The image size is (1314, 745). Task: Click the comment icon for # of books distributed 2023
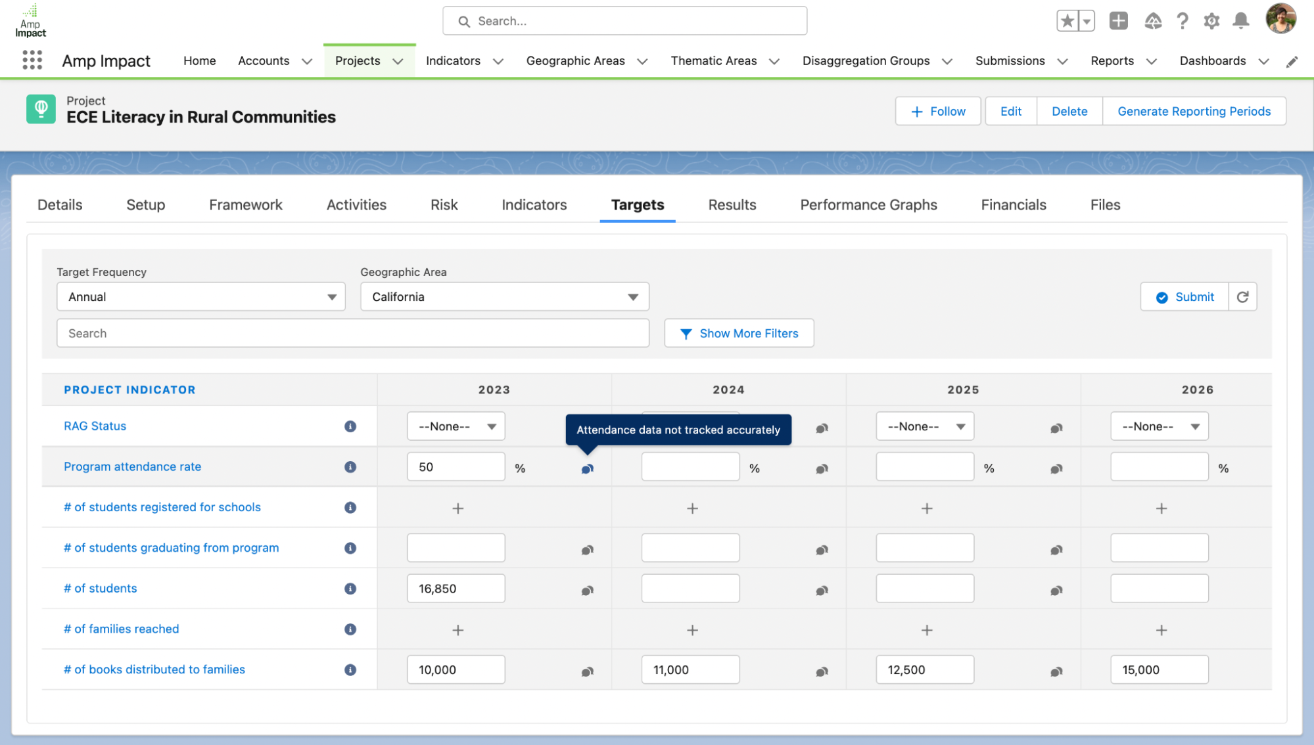(588, 669)
